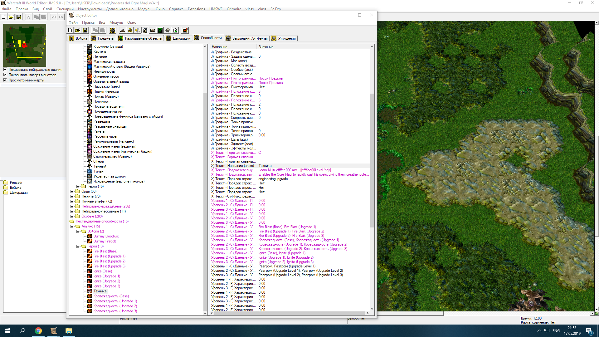Expand the Нежить (70) folder
Viewport: 599px width, 337px height.
[72, 196]
